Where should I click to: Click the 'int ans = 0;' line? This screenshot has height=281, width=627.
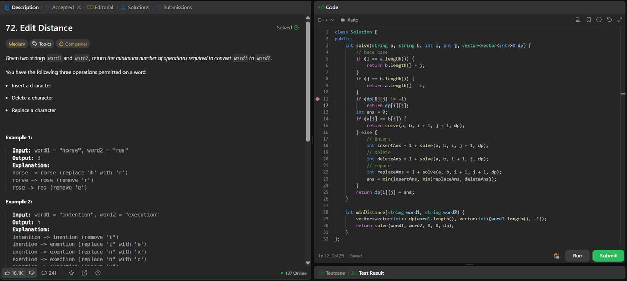(x=371, y=112)
